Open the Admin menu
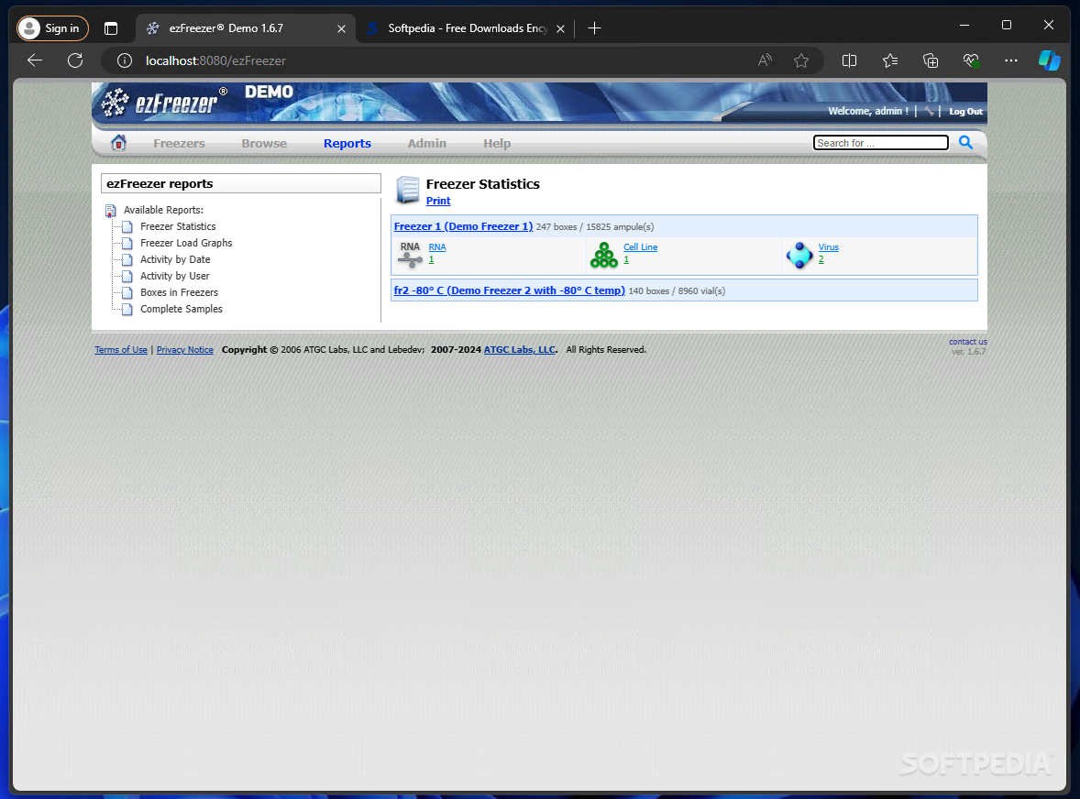The width and height of the screenshot is (1080, 799). [426, 143]
